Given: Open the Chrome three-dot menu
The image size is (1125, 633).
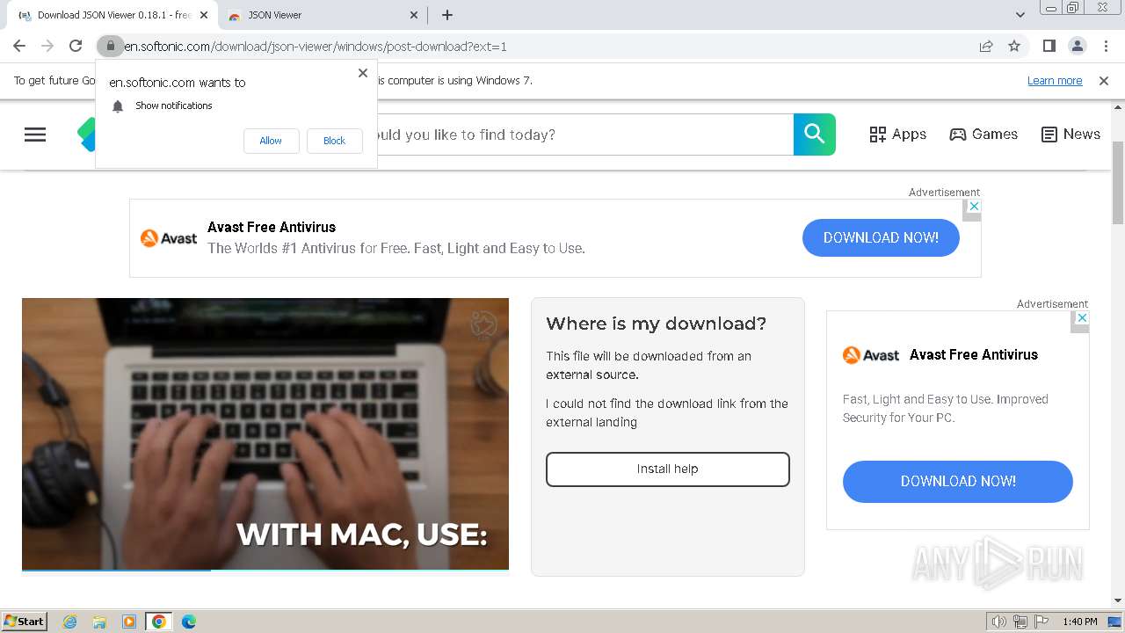Looking at the screenshot, I should click(1105, 46).
